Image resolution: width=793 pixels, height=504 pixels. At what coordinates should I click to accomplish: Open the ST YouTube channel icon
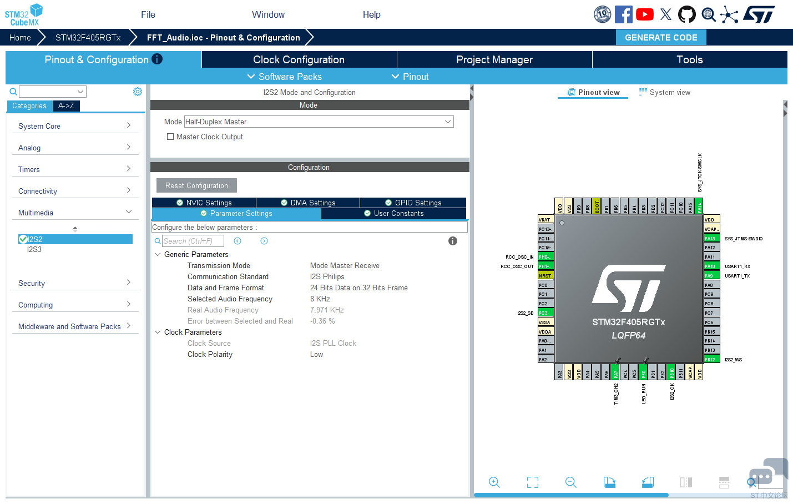pos(644,14)
